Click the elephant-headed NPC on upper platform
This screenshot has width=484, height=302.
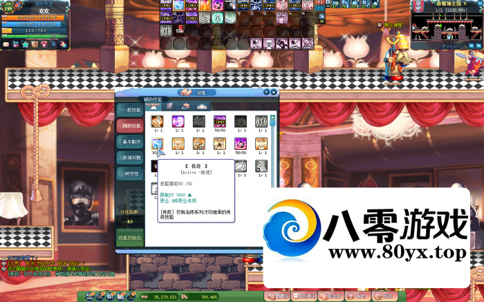coord(398,57)
